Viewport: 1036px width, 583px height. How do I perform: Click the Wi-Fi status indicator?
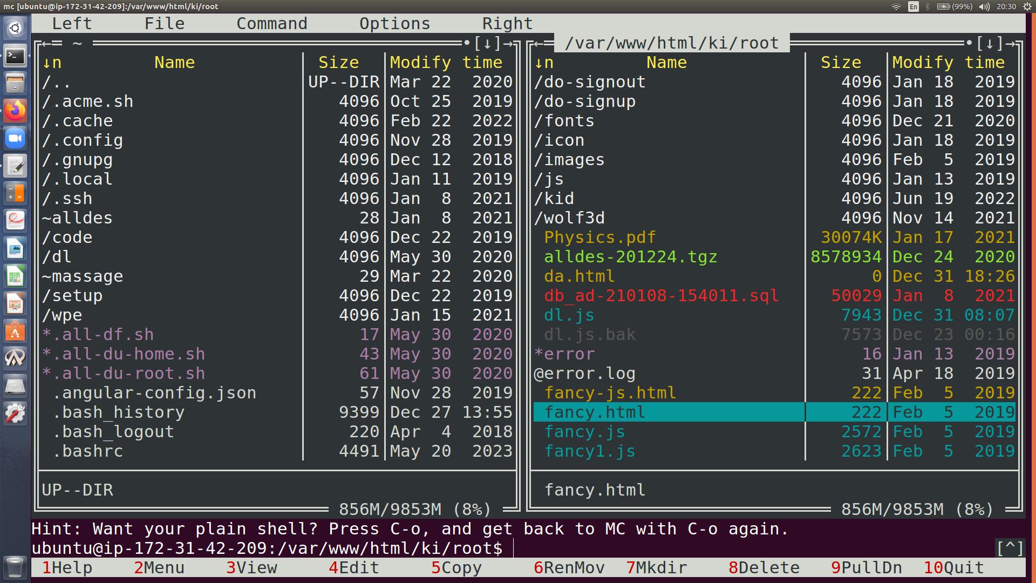tap(896, 6)
